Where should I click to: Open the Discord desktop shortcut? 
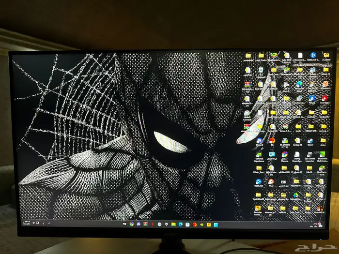(x=259, y=140)
